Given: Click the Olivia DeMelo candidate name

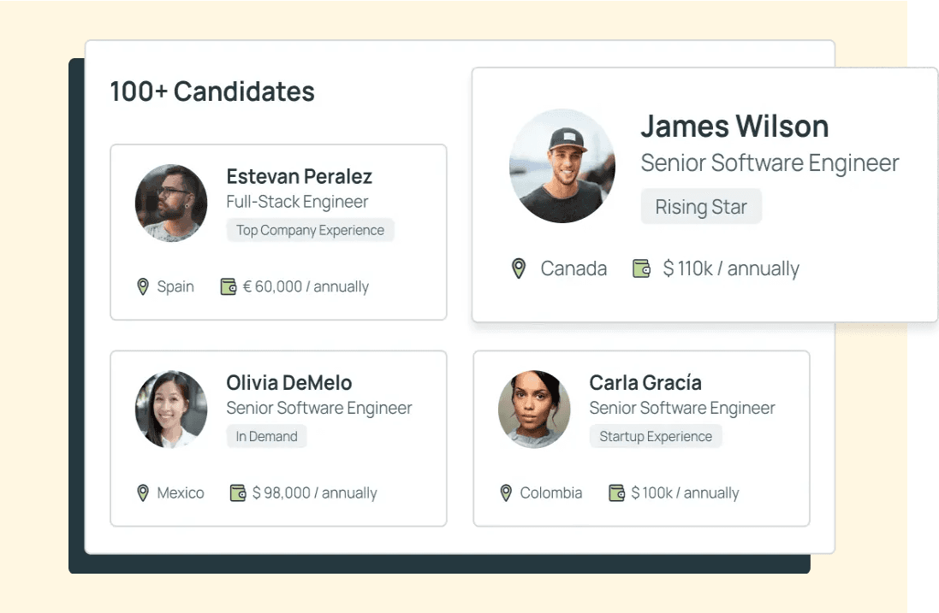Looking at the screenshot, I should (289, 383).
